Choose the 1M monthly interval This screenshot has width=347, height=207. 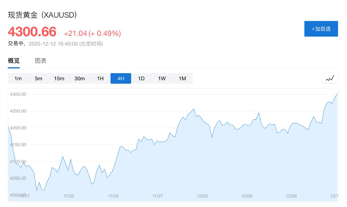(182, 79)
